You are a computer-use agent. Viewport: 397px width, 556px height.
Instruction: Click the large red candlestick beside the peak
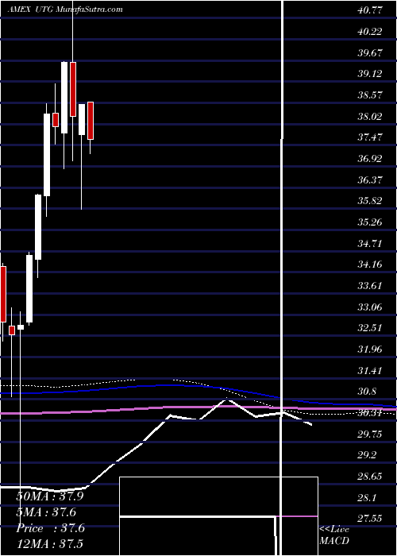click(x=73, y=89)
